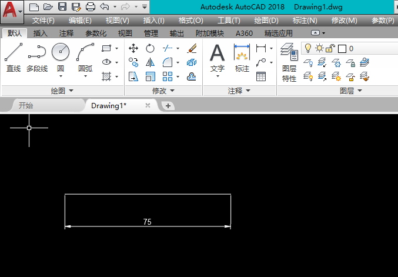The image size is (398, 277).
Task: Click the Offset tool icon
Action: [192, 76]
